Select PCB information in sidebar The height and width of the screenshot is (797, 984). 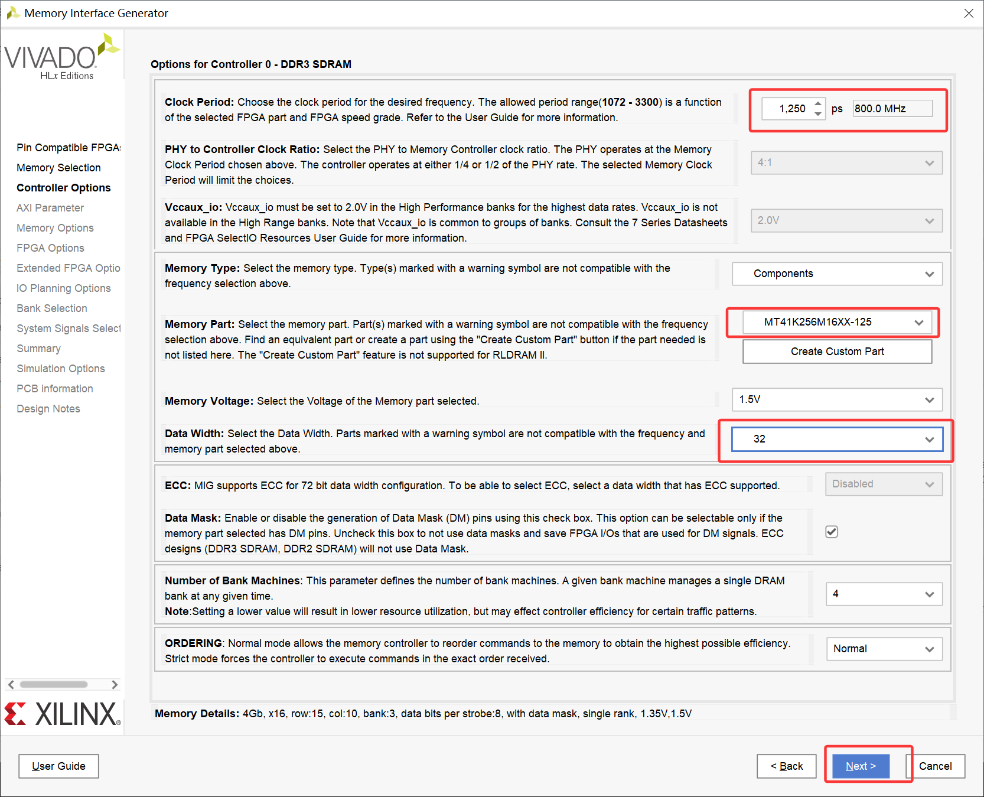(x=55, y=389)
